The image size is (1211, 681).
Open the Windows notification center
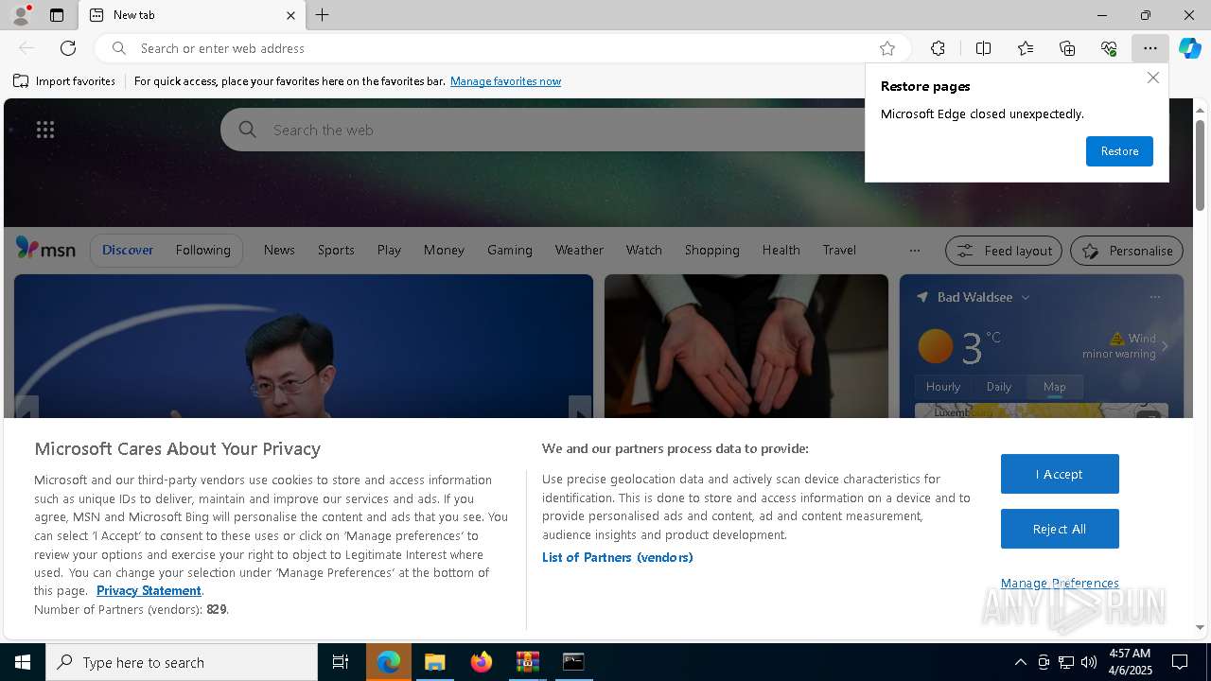click(x=1180, y=662)
